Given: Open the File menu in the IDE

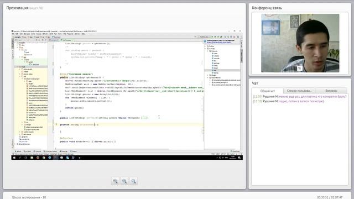Looking at the screenshot, I should 13,34.
